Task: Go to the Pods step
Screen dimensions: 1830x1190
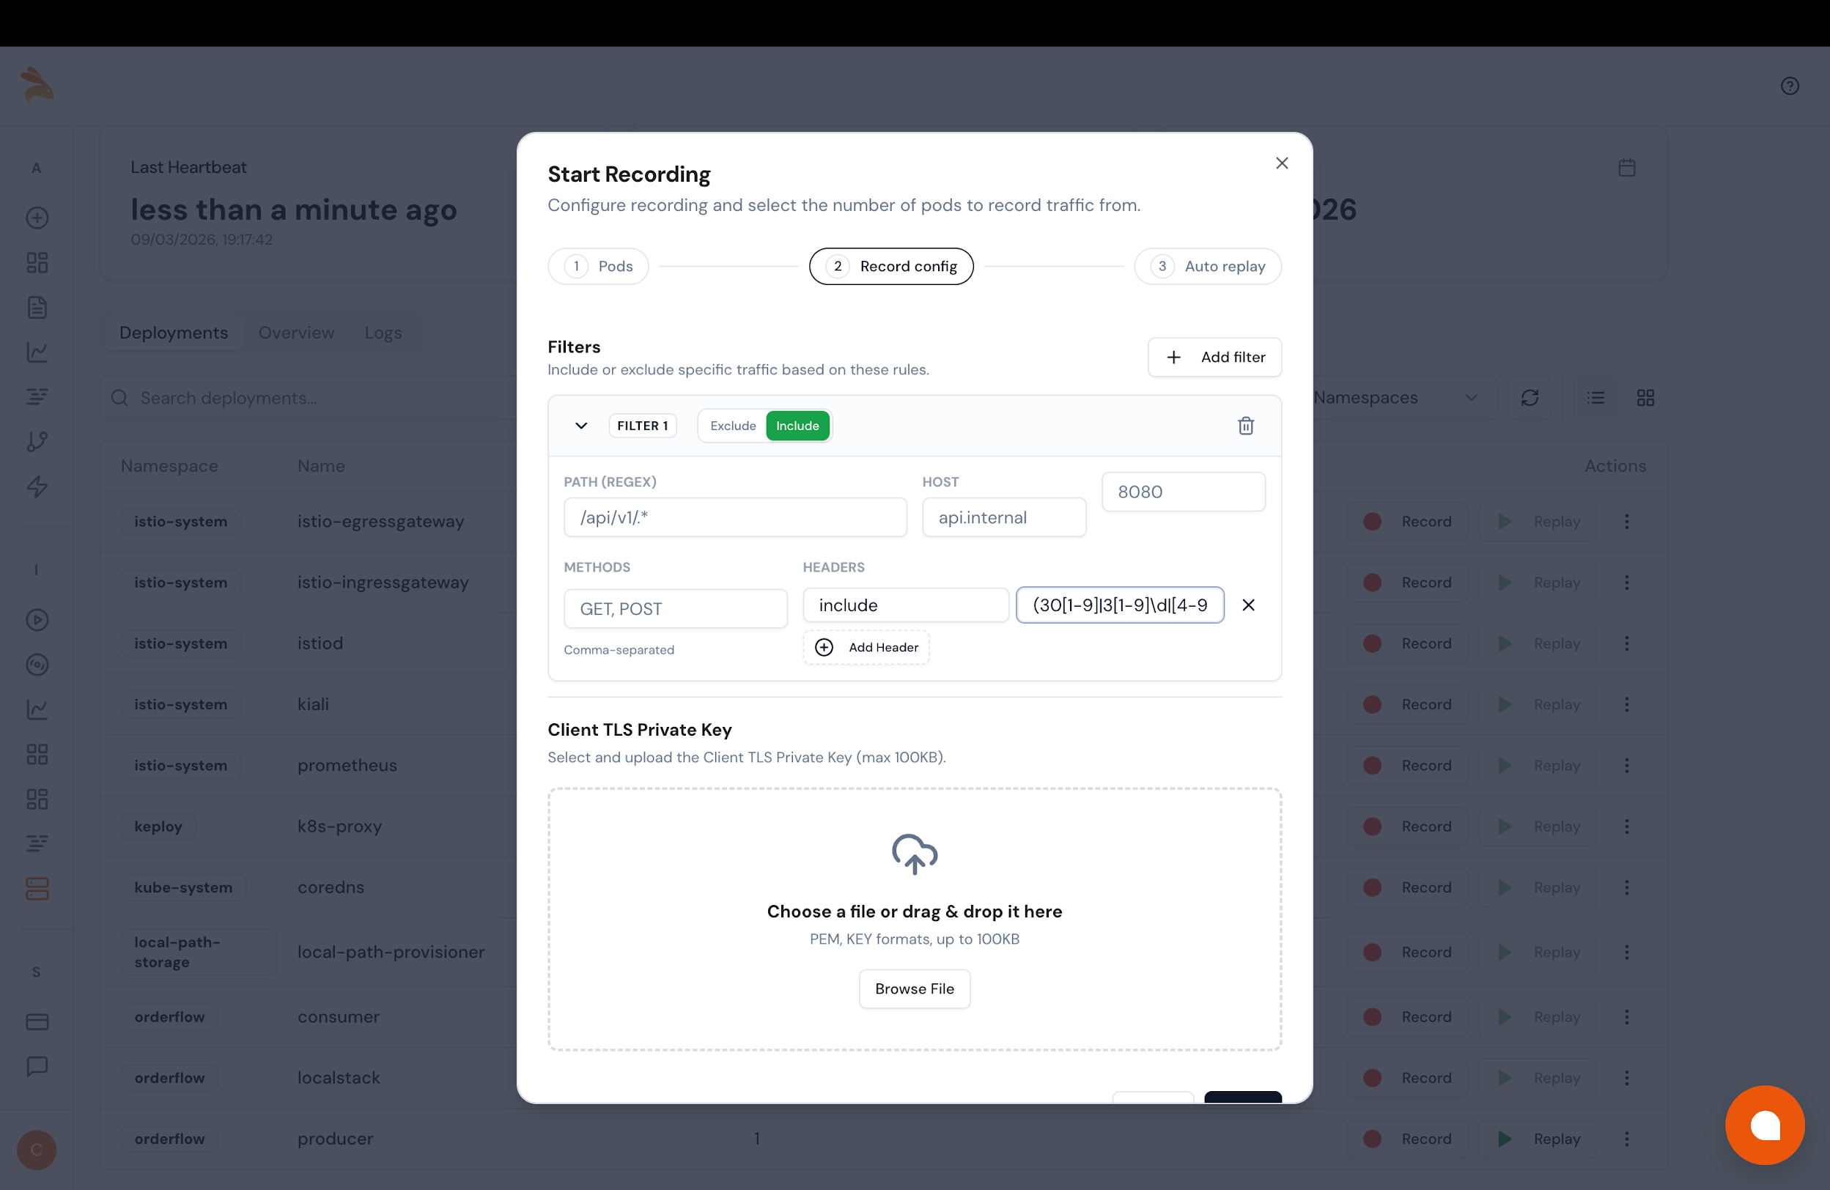Action: click(x=598, y=266)
